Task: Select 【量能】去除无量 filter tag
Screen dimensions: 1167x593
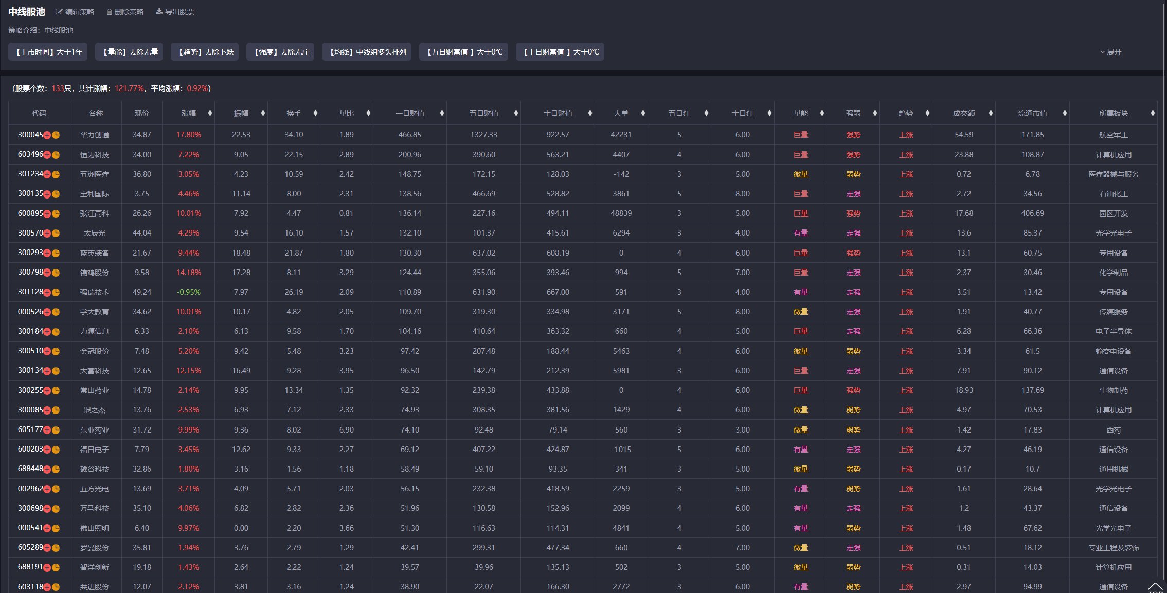Action: [x=129, y=52]
